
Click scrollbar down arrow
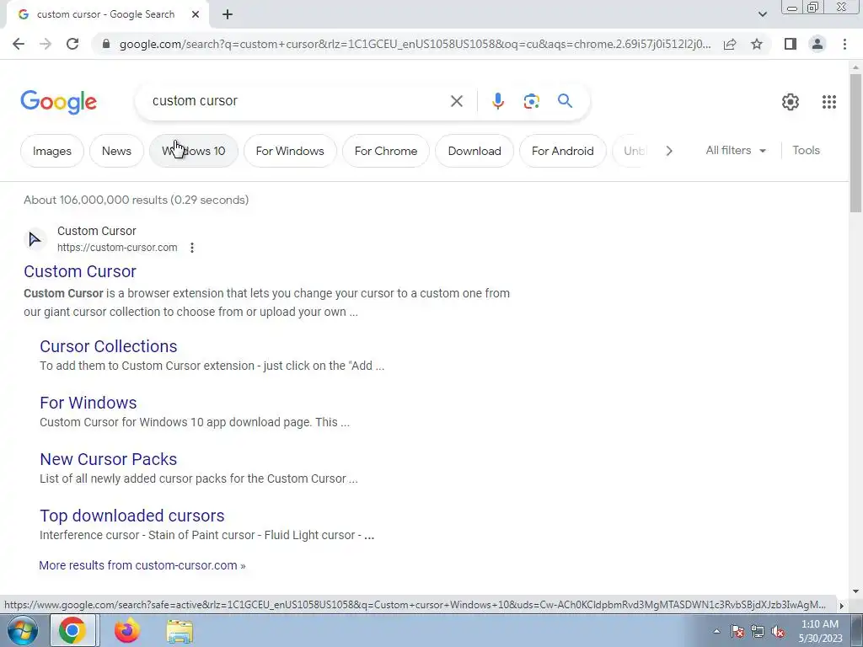pyautogui.click(x=855, y=591)
